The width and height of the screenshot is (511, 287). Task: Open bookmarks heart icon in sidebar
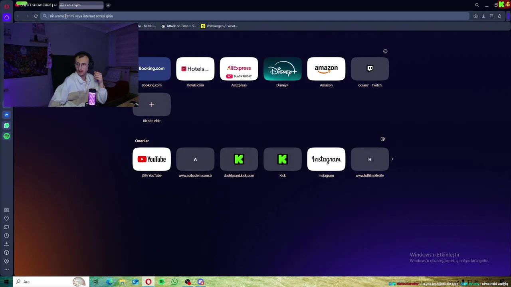6,218
